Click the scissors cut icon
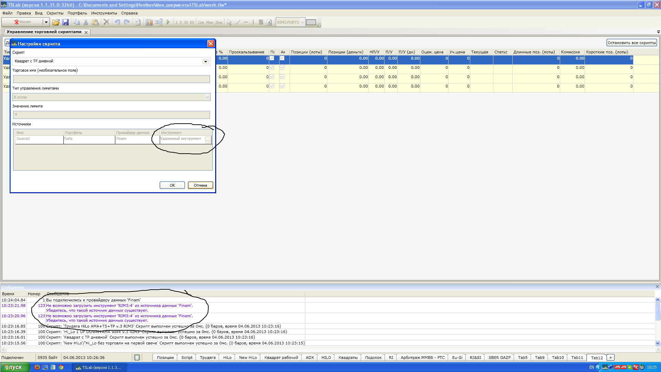Screen dimensions: 661x372 pos(86,22)
